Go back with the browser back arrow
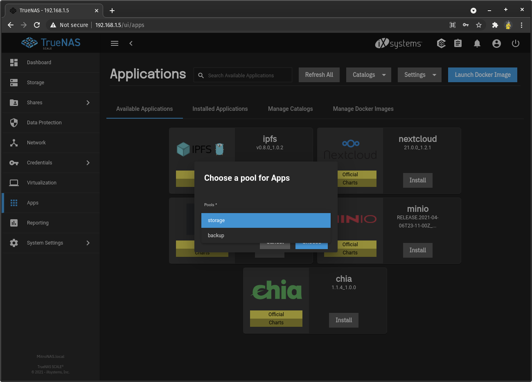The height and width of the screenshot is (382, 532). point(11,25)
